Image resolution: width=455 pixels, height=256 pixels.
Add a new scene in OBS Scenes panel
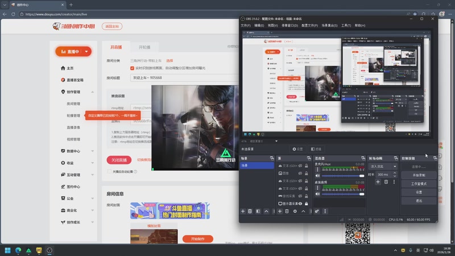243,211
